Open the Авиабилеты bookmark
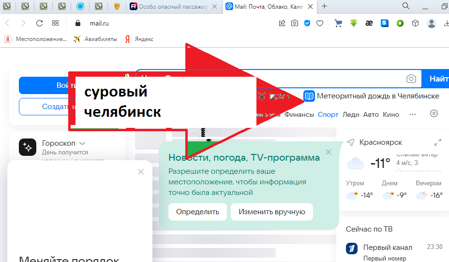Screen dimensions: 449x262 pyautogui.click(x=95, y=39)
